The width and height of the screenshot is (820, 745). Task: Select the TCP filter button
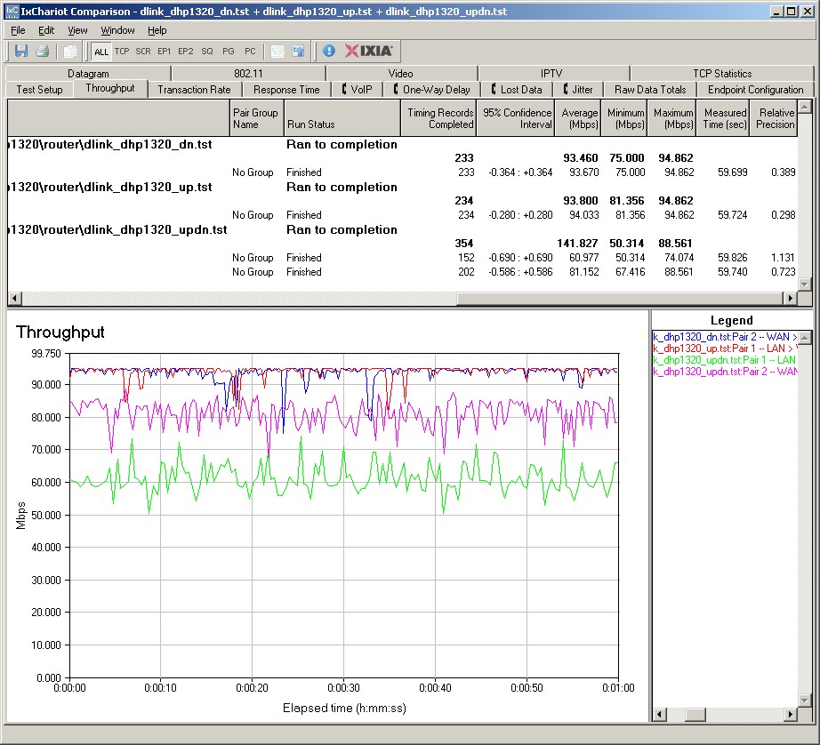122,52
